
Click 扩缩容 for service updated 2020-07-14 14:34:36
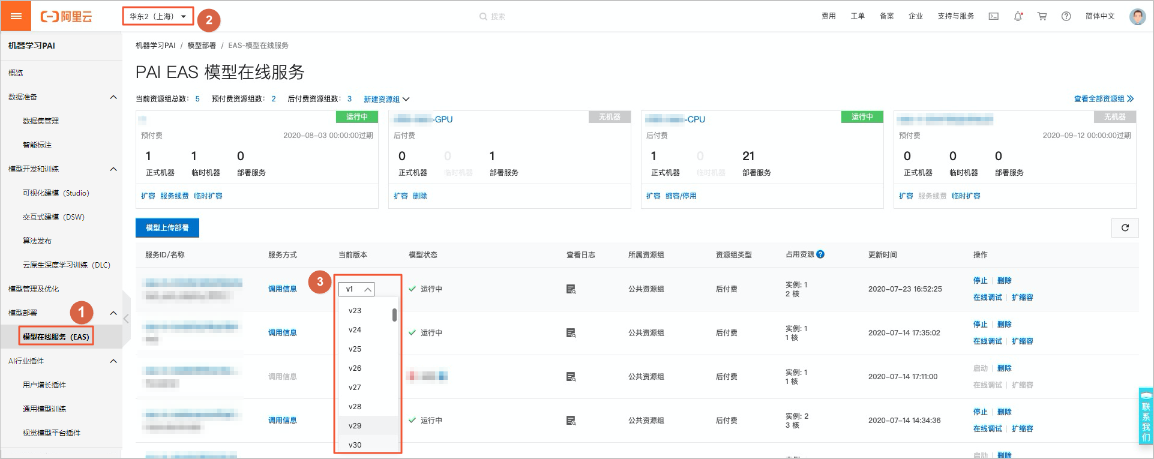1023,429
